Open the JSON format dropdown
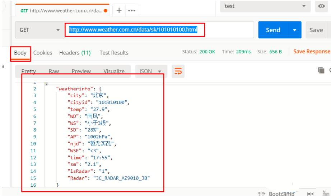331x196 pixels. 151,71
